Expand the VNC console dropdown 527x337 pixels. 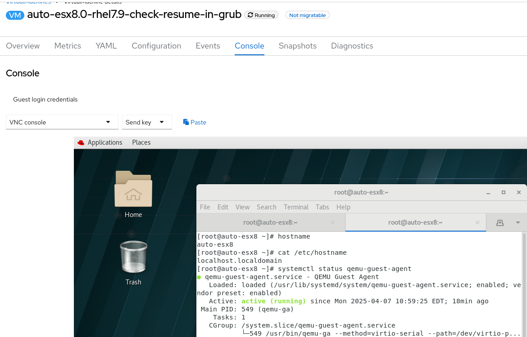point(62,122)
